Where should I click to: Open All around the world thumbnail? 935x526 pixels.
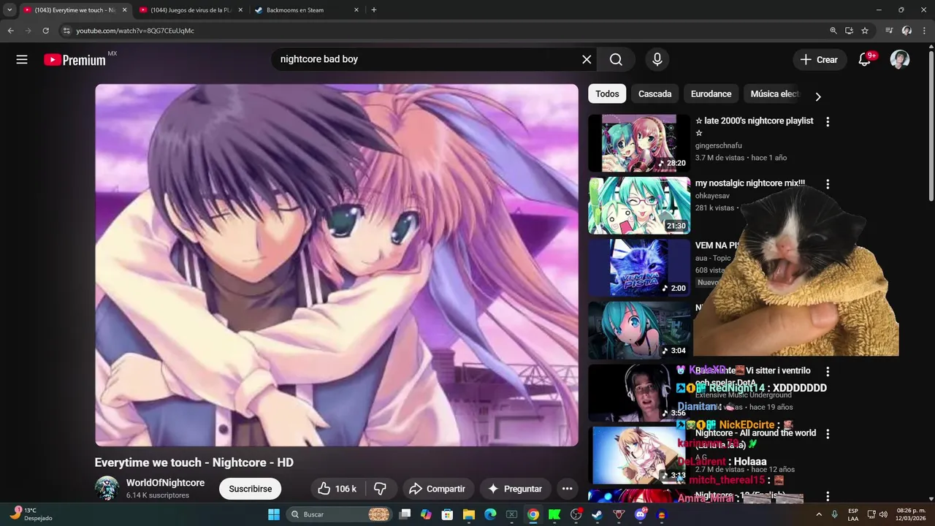click(639, 455)
